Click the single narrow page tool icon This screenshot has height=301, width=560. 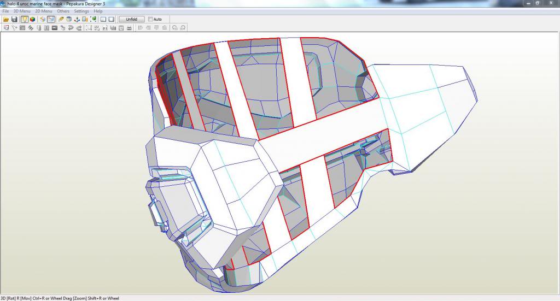point(39,28)
